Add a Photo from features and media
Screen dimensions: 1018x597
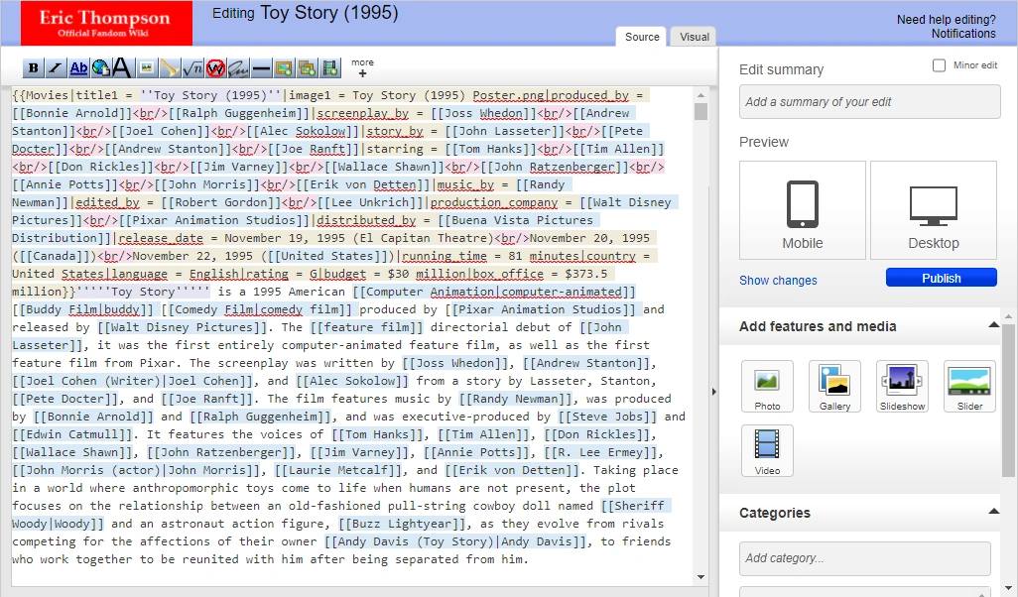767,386
